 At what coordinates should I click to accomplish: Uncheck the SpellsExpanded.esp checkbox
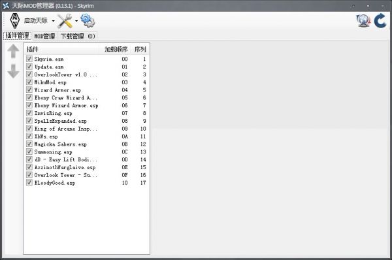pos(29,121)
